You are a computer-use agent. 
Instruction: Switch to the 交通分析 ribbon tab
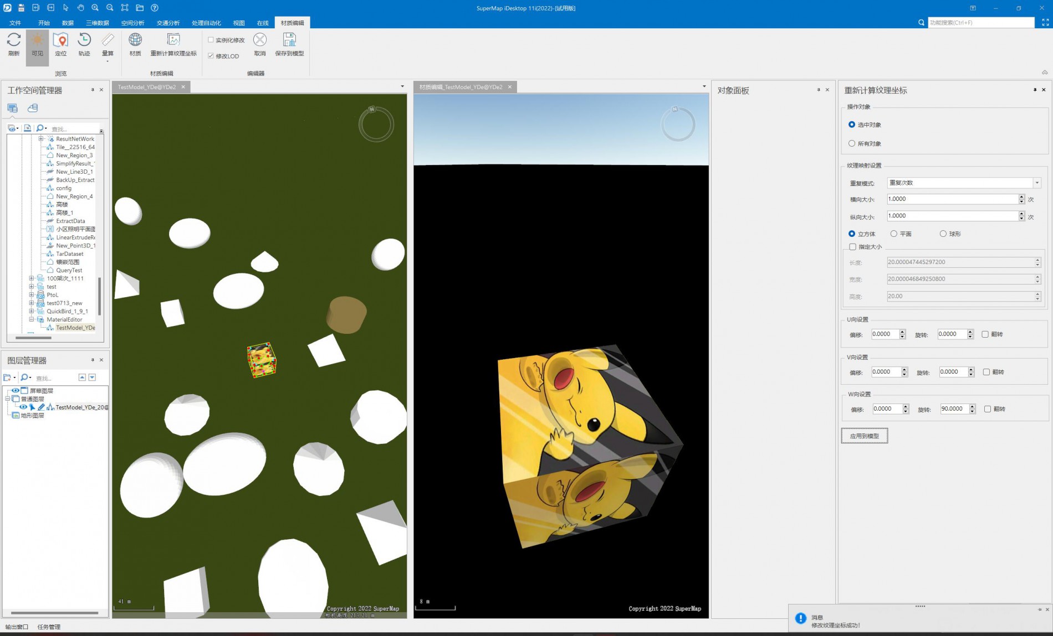click(x=168, y=23)
